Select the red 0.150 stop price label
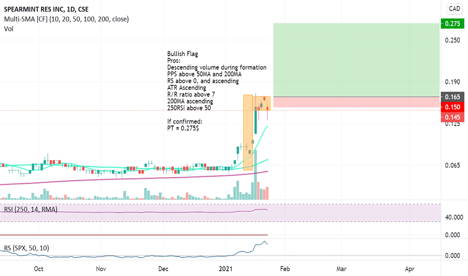468x276 pixels. pyautogui.click(x=452, y=107)
